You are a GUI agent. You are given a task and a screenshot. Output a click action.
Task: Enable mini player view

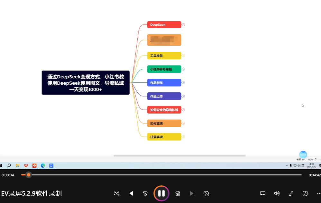click(x=305, y=193)
